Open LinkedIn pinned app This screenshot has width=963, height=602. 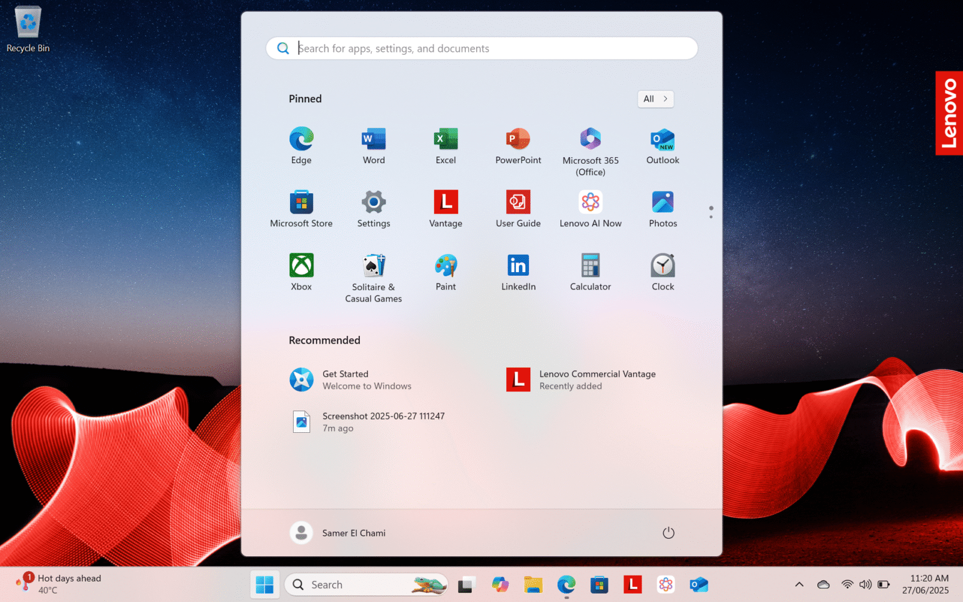(x=518, y=273)
